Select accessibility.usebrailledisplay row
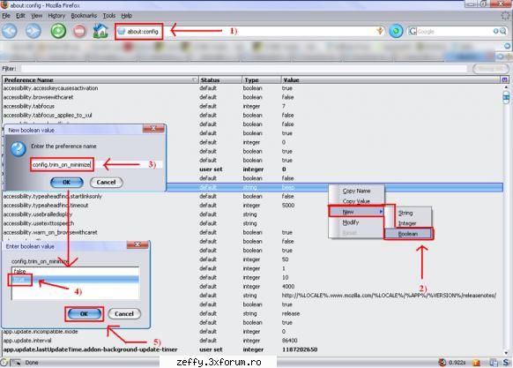Image resolution: width=513 pixels, height=368 pixels. point(252,214)
